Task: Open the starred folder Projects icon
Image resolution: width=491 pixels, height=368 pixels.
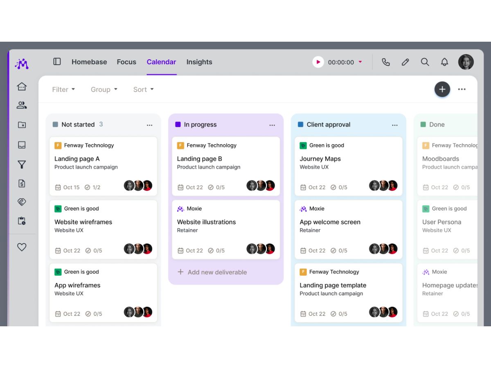Action: (22, 125)
